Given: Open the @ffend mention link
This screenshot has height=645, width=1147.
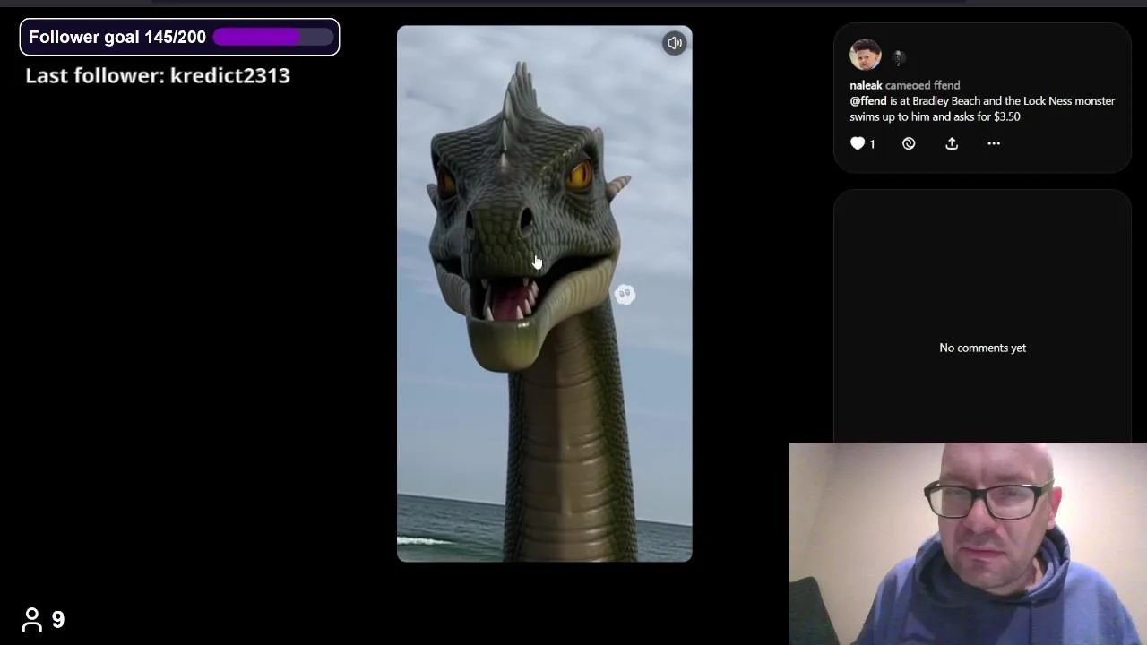Looking at the screenshot, I should [868, 101].
